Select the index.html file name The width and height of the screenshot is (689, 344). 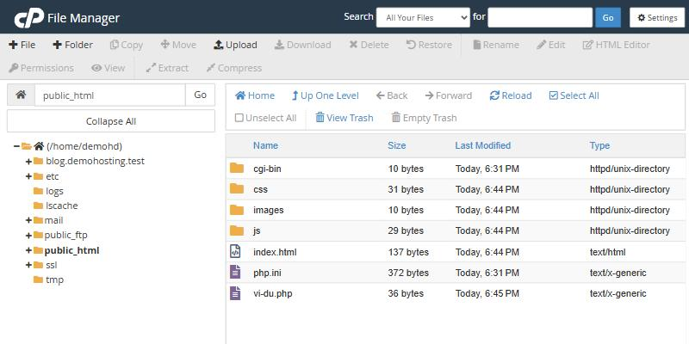click(x=275, y=252)
